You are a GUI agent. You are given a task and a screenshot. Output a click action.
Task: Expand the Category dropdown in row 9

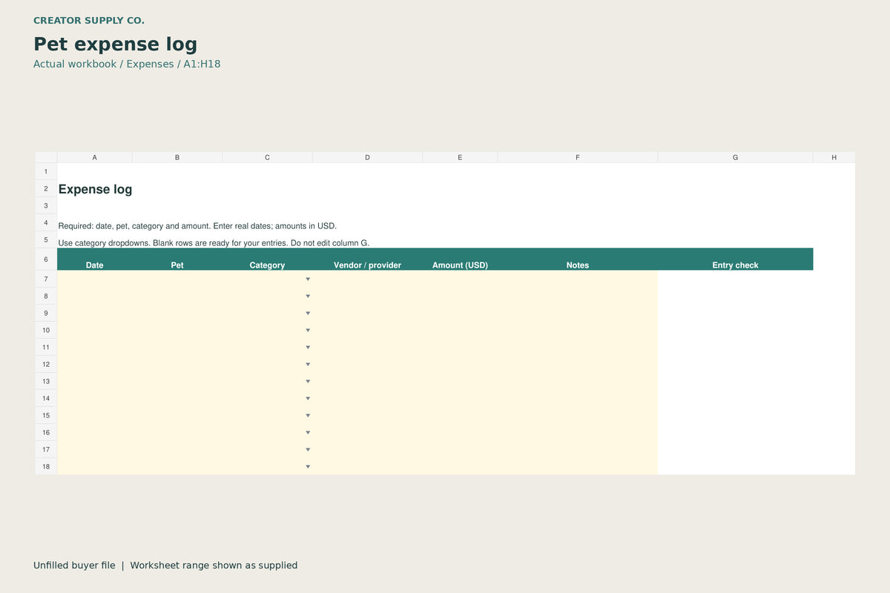(308, 314)
